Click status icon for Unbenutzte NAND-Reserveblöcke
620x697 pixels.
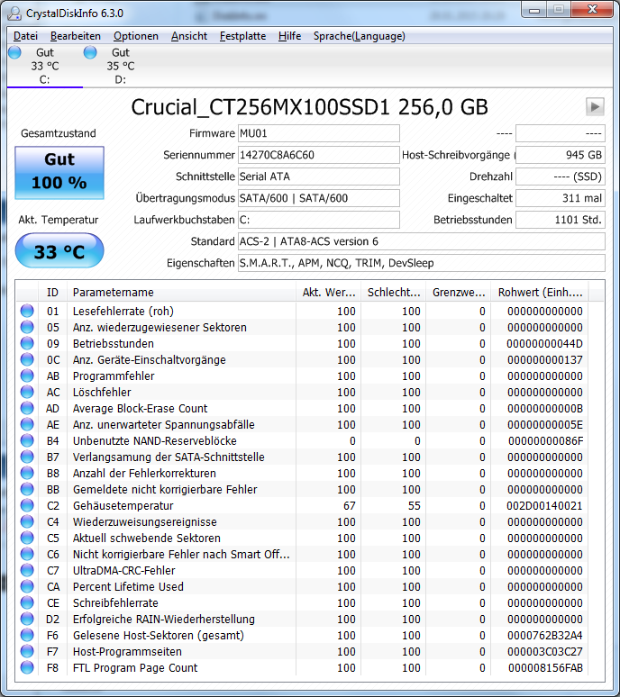(x=27, y=440)
